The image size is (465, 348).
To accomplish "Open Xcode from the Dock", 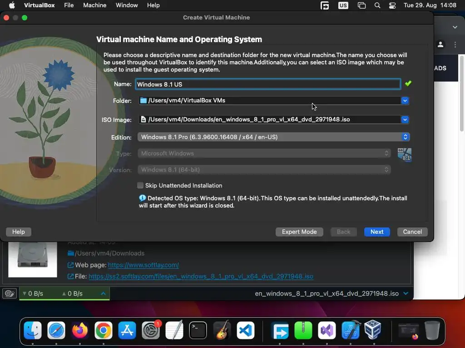I will (x=351, y=330).
